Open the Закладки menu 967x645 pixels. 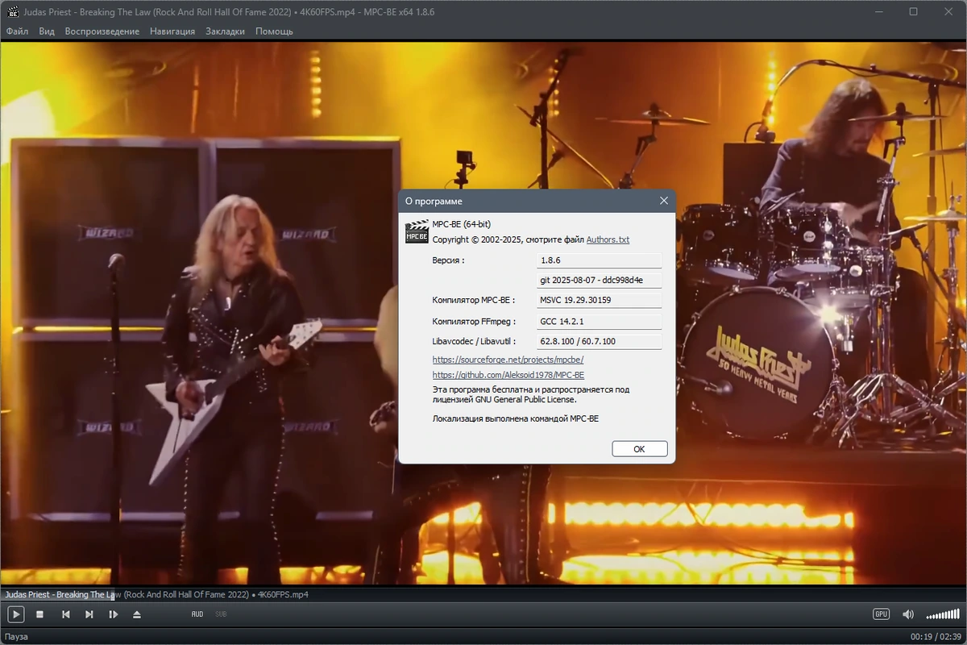[226, 31]
